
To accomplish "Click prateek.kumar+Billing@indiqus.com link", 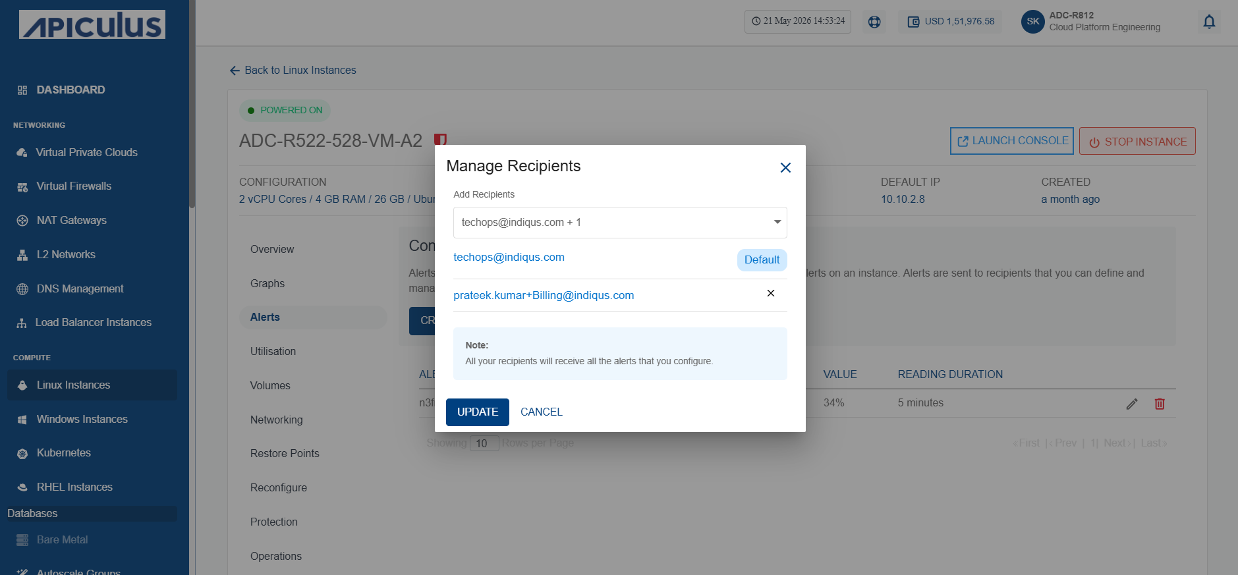I will coord(544,295).
